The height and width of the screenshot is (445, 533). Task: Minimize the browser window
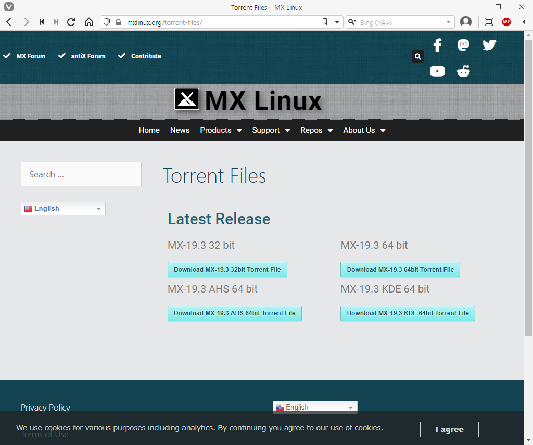[474, 7]
